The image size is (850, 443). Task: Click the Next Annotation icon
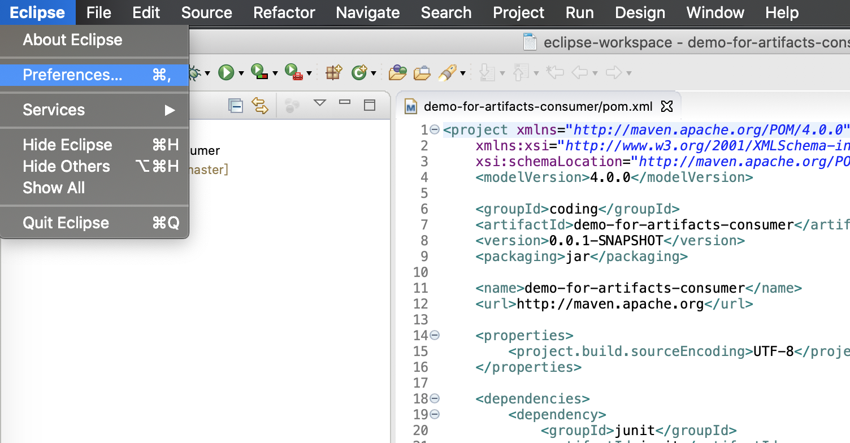(x=487, y=72)
